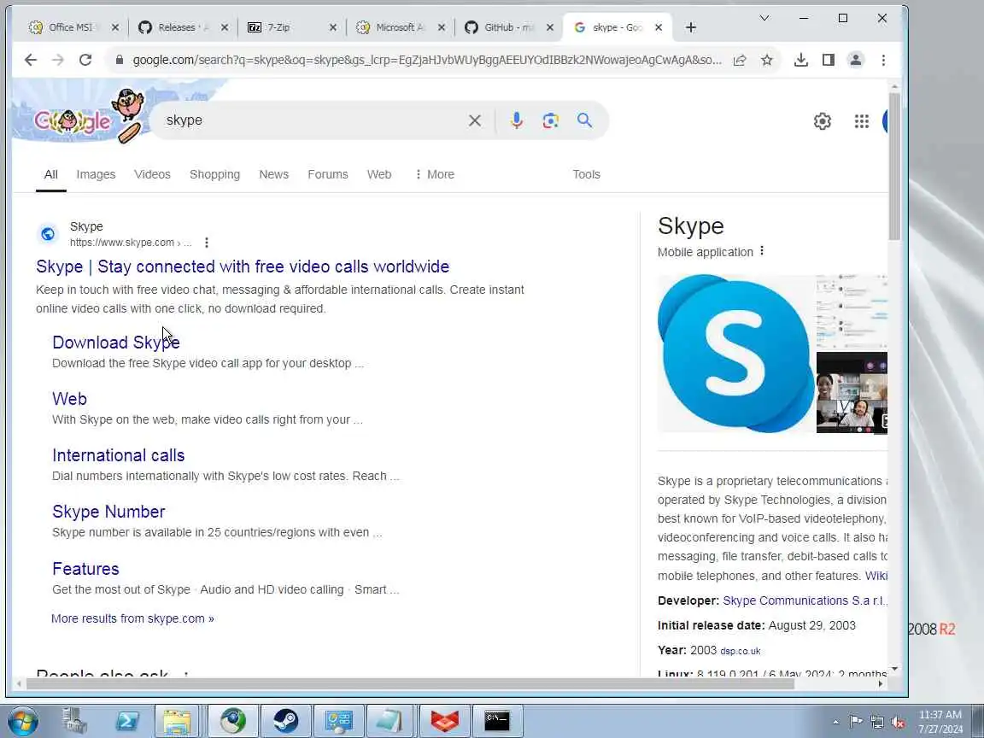Go back to previous page
The width and height of the screenshot is (984, 738).
[30, 61]
